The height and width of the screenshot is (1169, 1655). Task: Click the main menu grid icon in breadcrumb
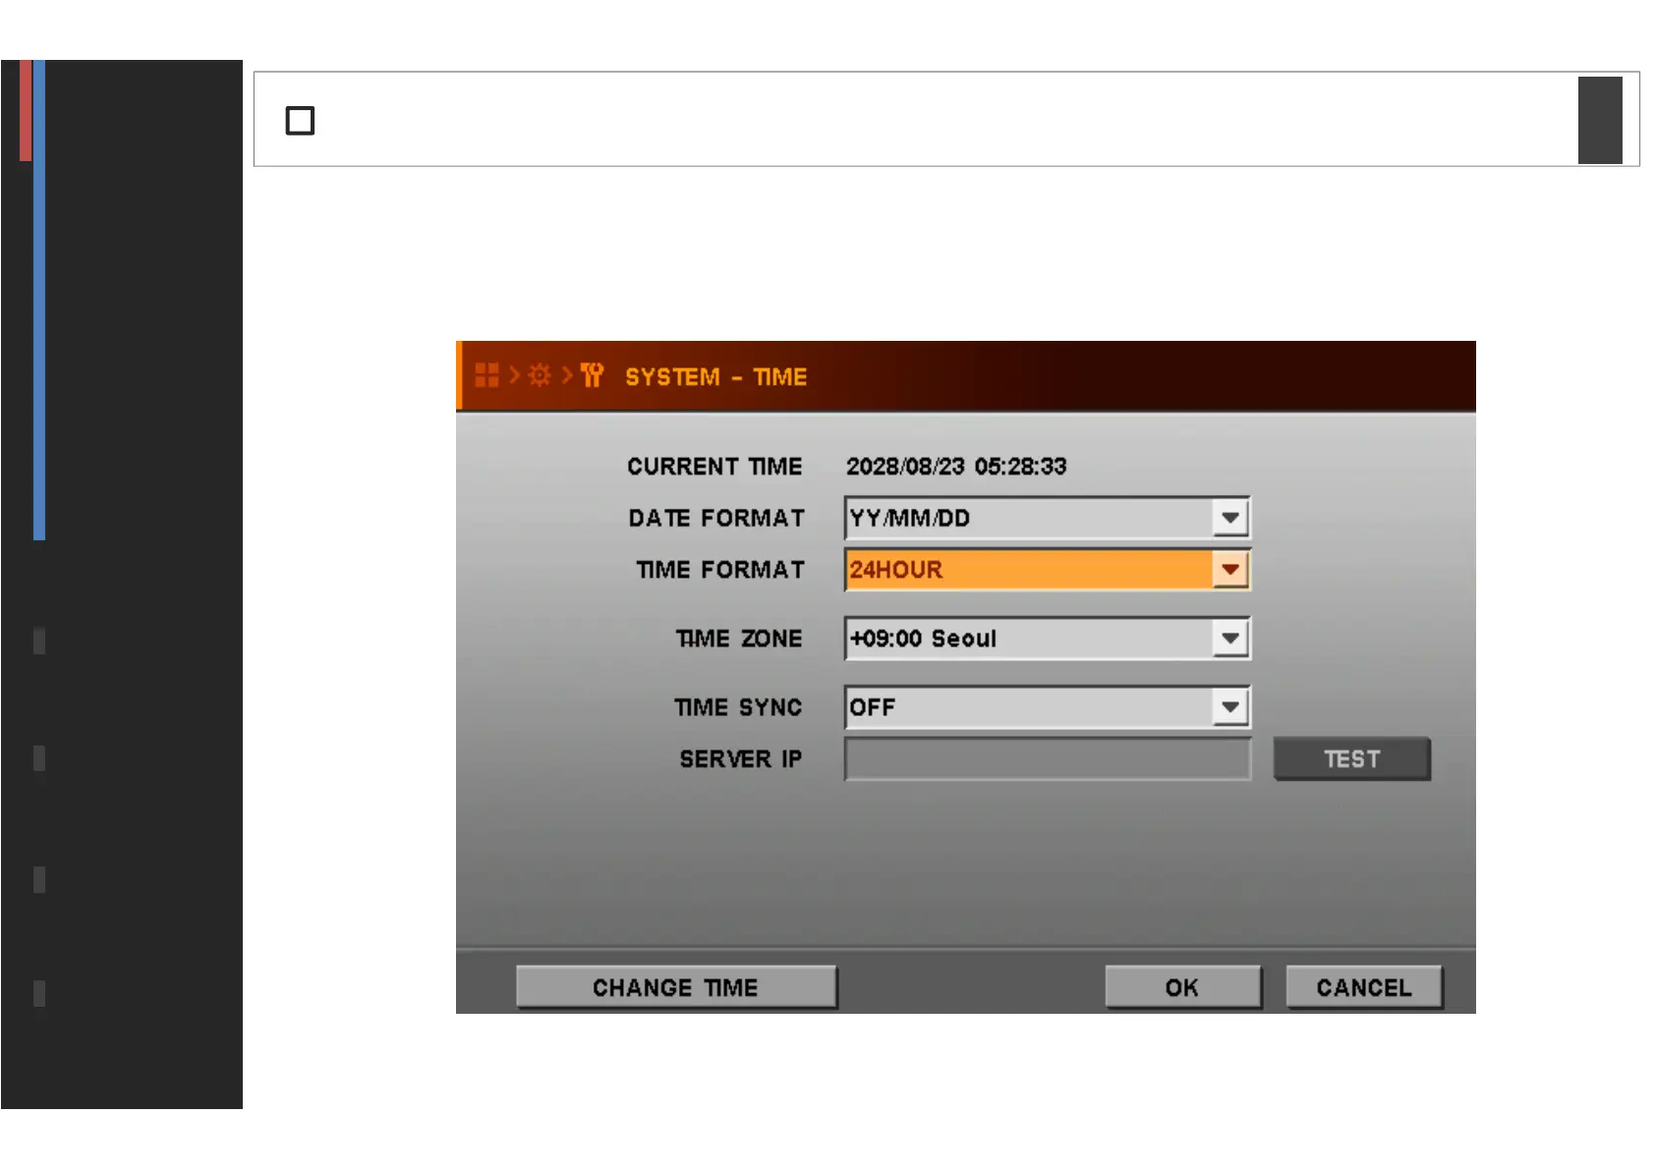(x=486, y=375)
